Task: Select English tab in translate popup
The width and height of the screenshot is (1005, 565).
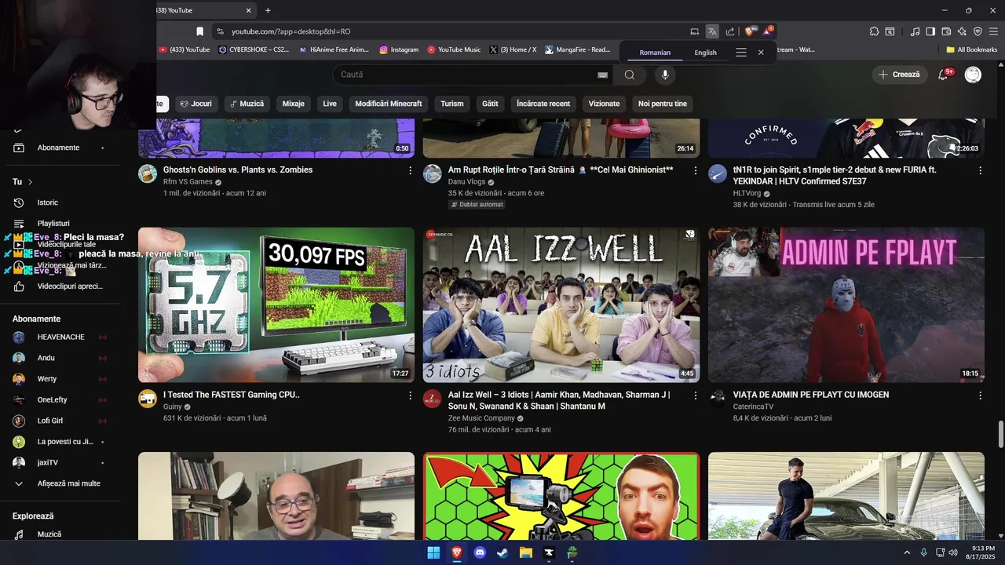Action: coord(705,53)
